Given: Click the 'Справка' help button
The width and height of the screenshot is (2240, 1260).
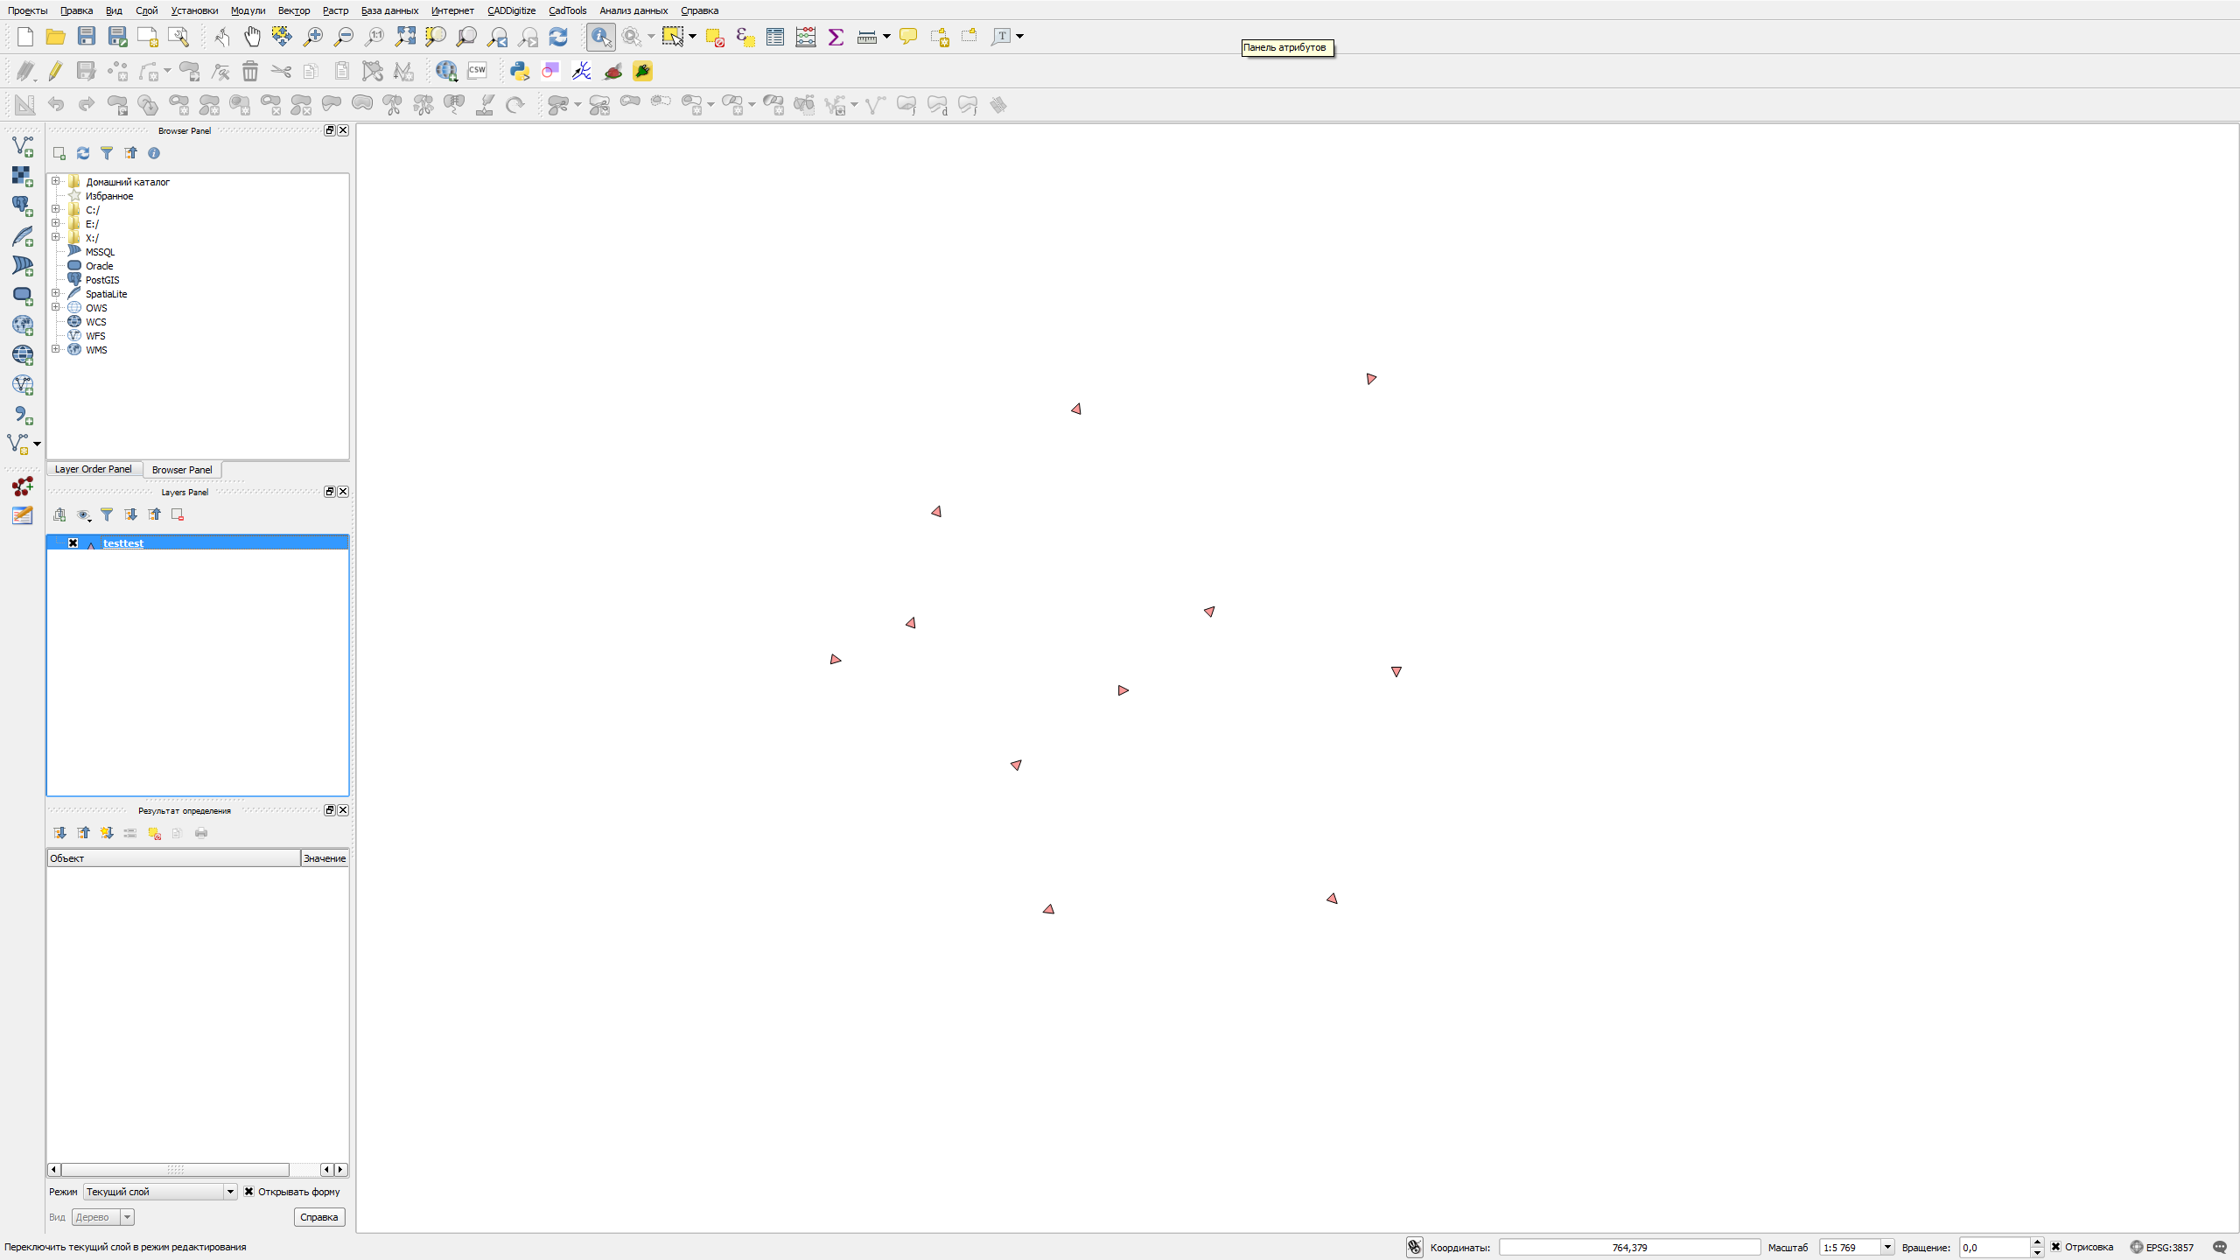Looking at the screenshot, I should [x=318, y=1217].
